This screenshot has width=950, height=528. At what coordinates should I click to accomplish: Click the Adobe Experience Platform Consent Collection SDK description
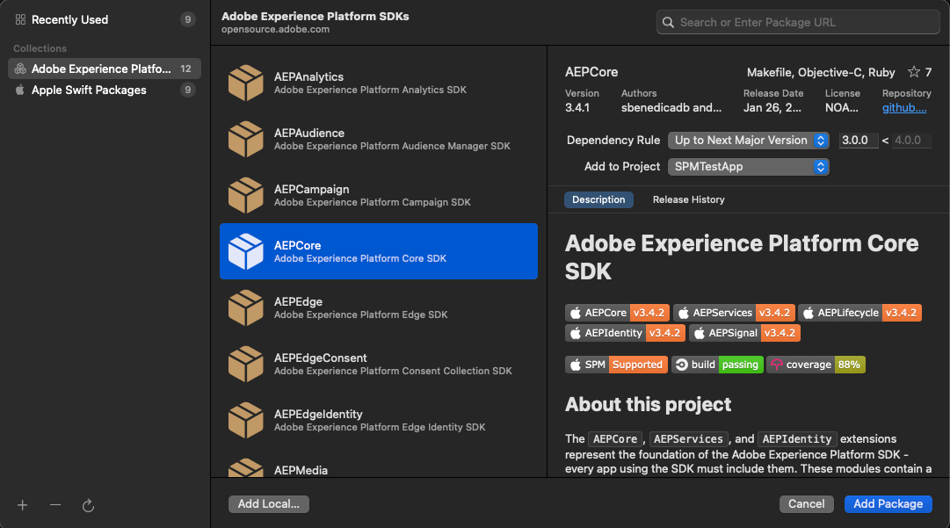click(x=393, y=371)
